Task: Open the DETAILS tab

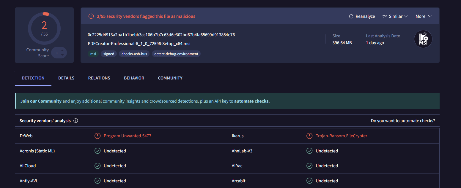Action: [66, 78]
